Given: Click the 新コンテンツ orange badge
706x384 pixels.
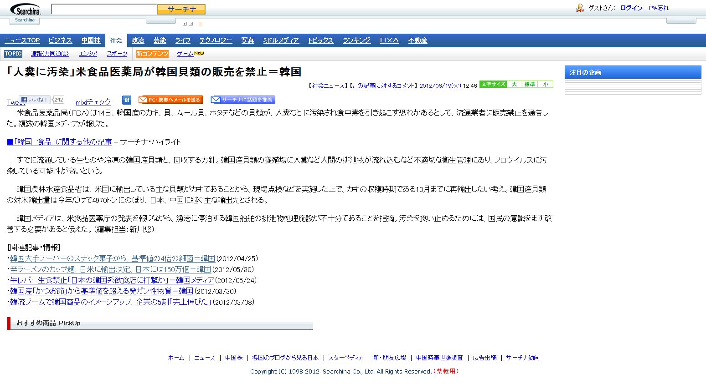Looking at the screenshot, I should pos(152,54).
